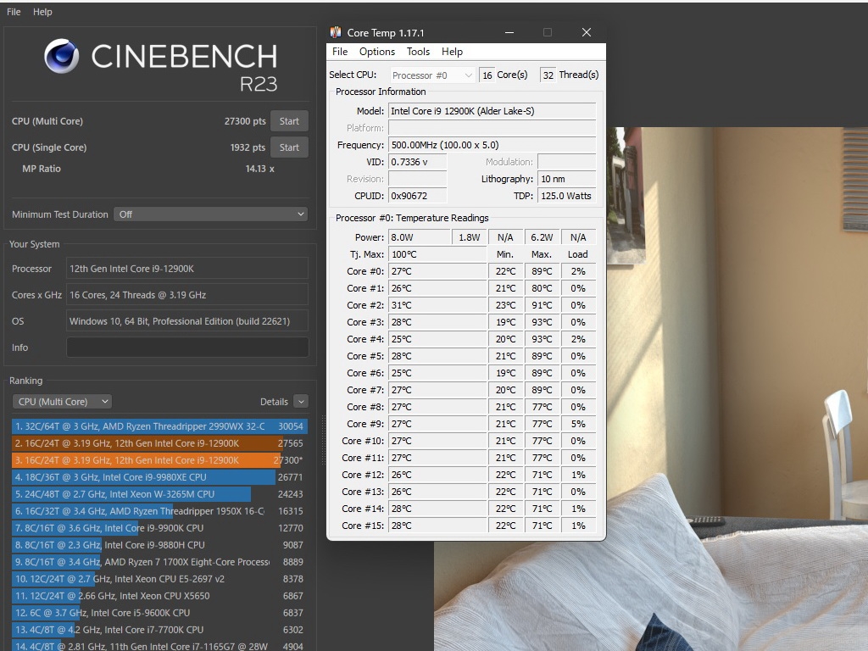The image size is (868, 651).
Task: Click the Frequency value 500.00MHz
Action: point(492,145)
